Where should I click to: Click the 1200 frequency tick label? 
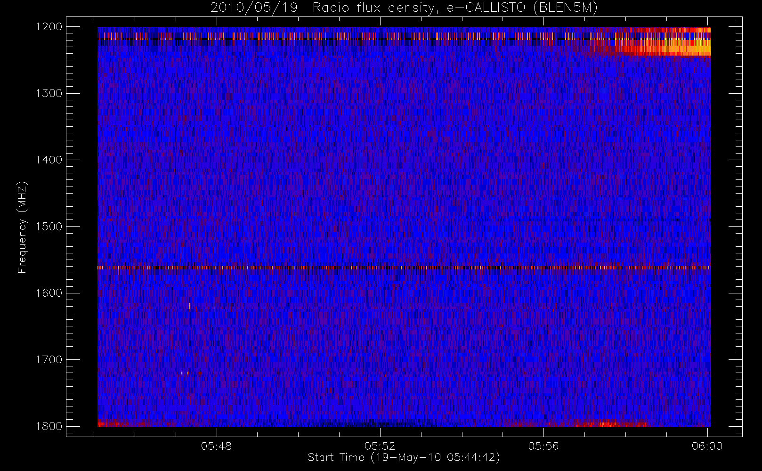point(49,27)
